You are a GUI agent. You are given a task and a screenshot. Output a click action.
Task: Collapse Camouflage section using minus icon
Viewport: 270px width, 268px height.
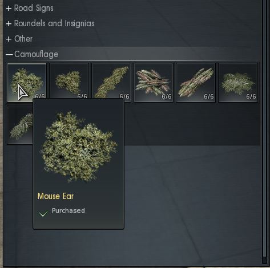pos(9,55)
